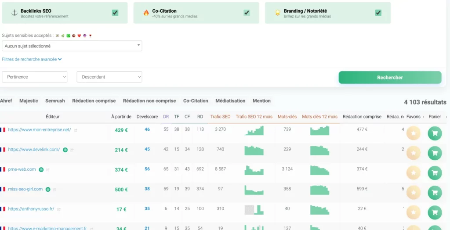
Task: Add develink.com to the cart
Action: (x=435, y=153)
